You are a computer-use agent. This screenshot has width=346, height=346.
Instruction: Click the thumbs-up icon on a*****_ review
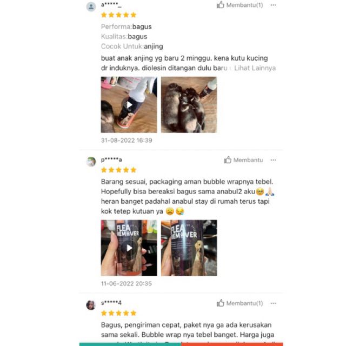click(x=220, y=5)
